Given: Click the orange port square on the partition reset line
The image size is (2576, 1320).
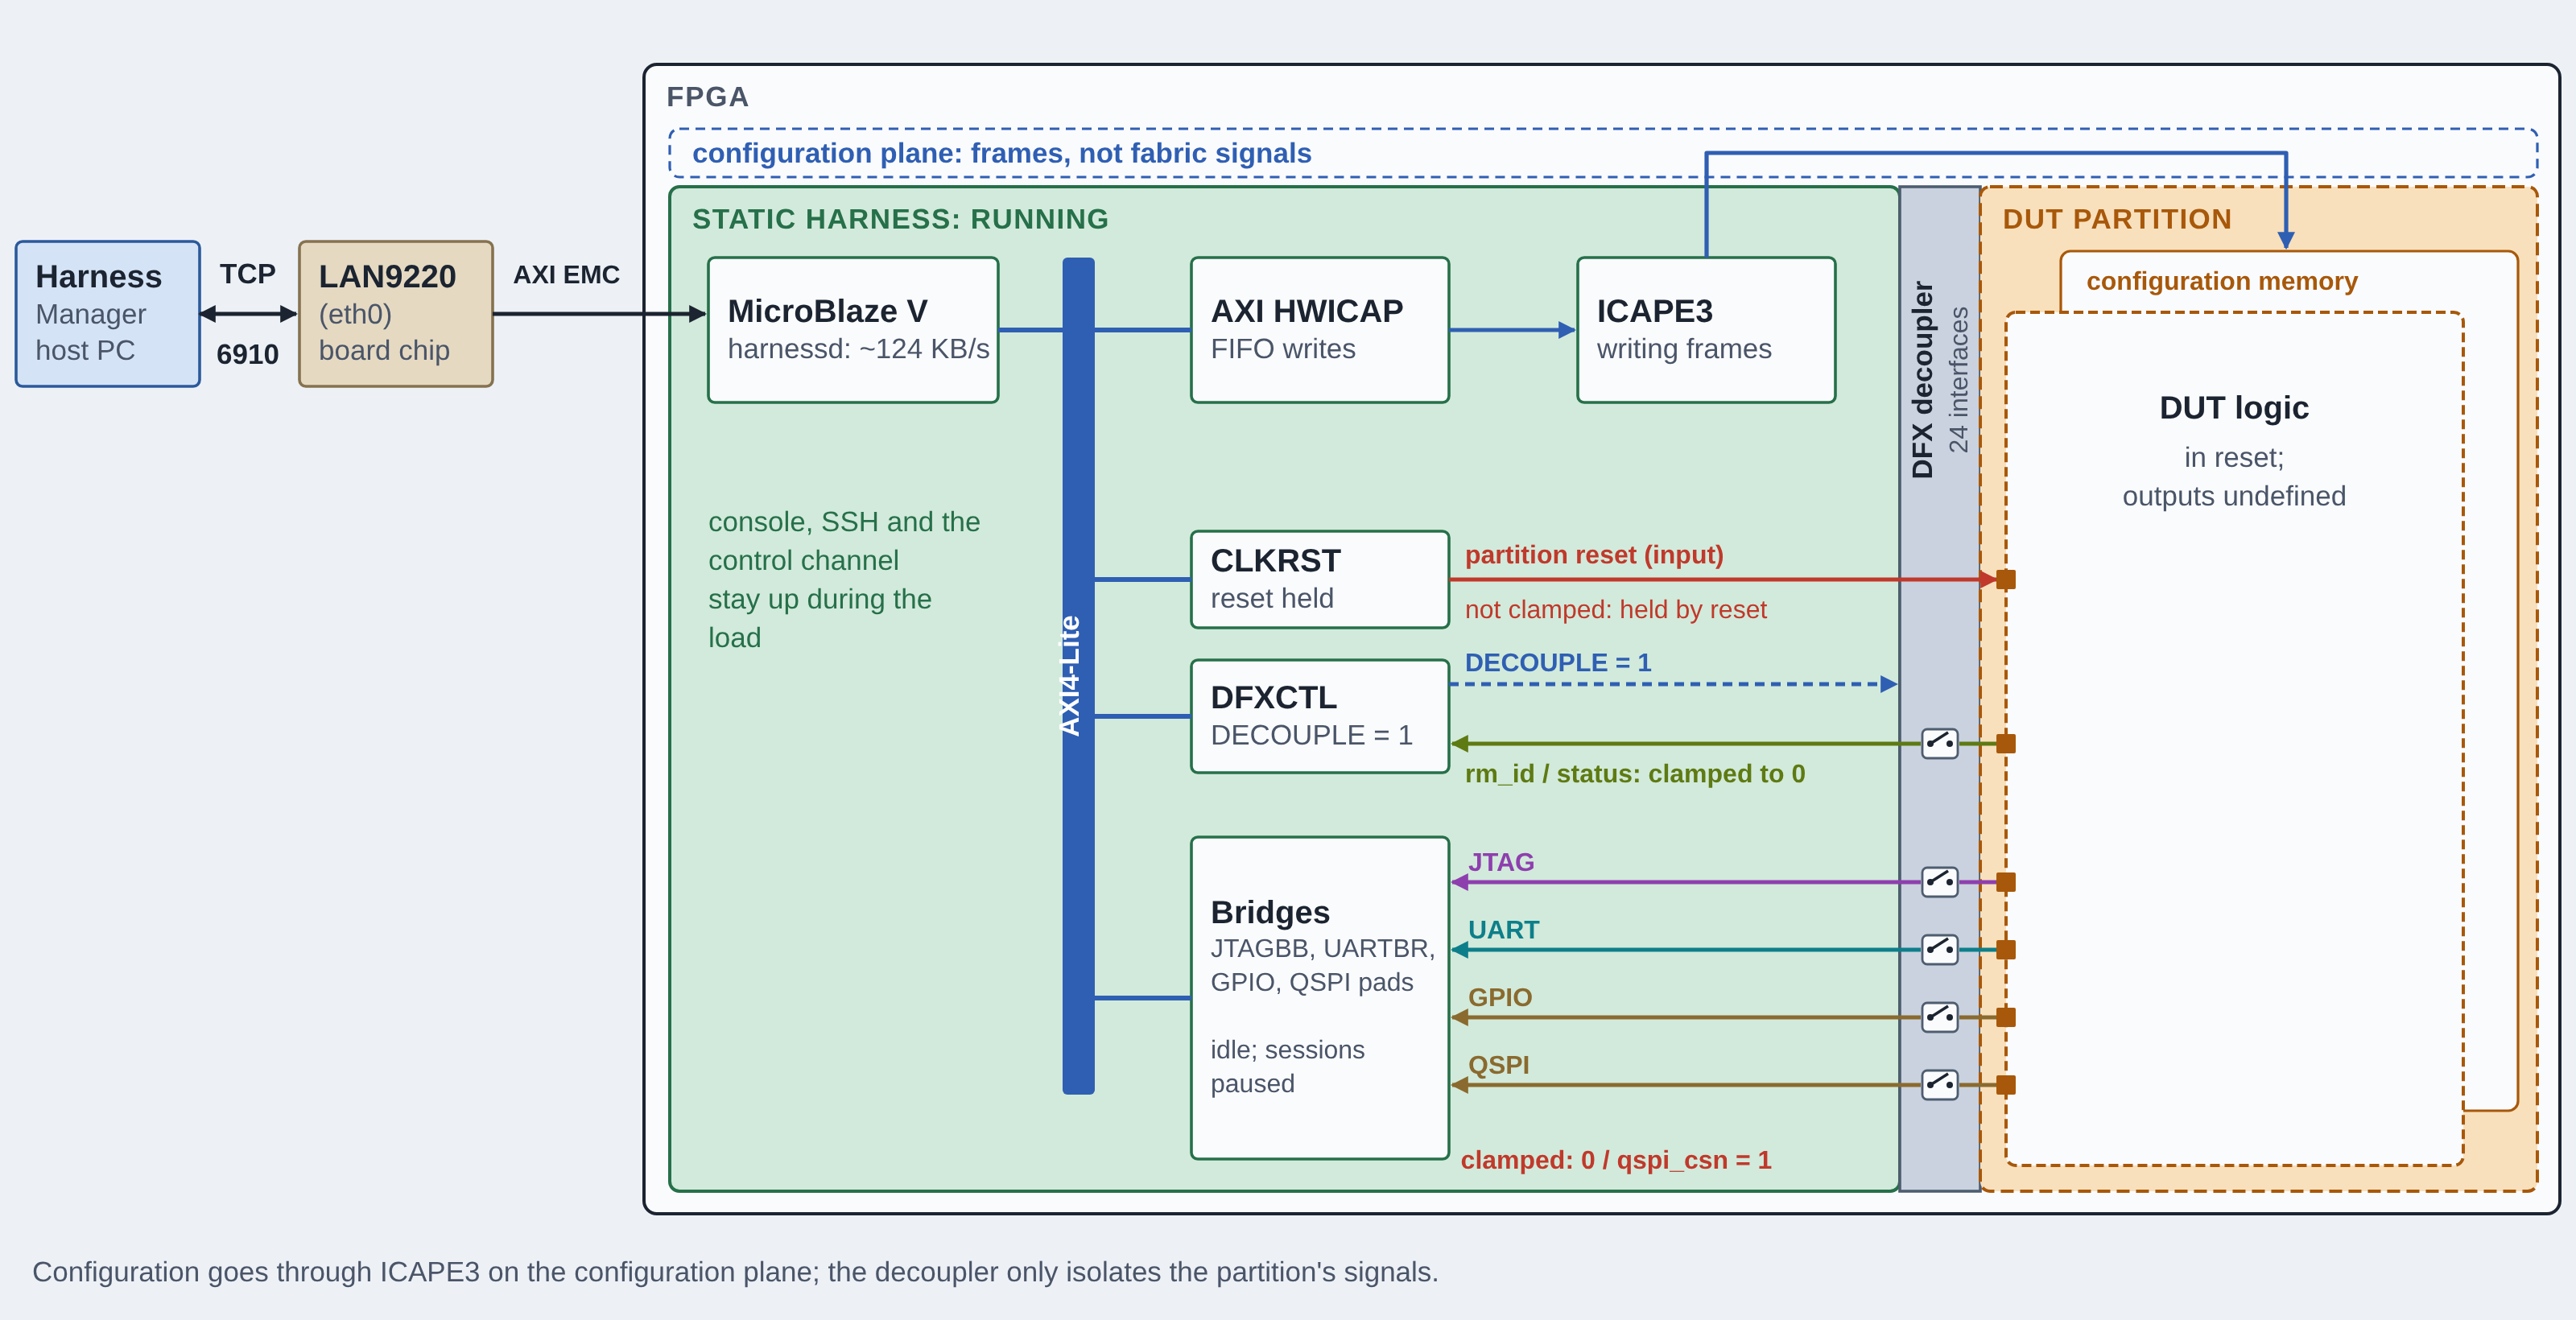Looking at the screenshot, I should tap(2006, 579).
